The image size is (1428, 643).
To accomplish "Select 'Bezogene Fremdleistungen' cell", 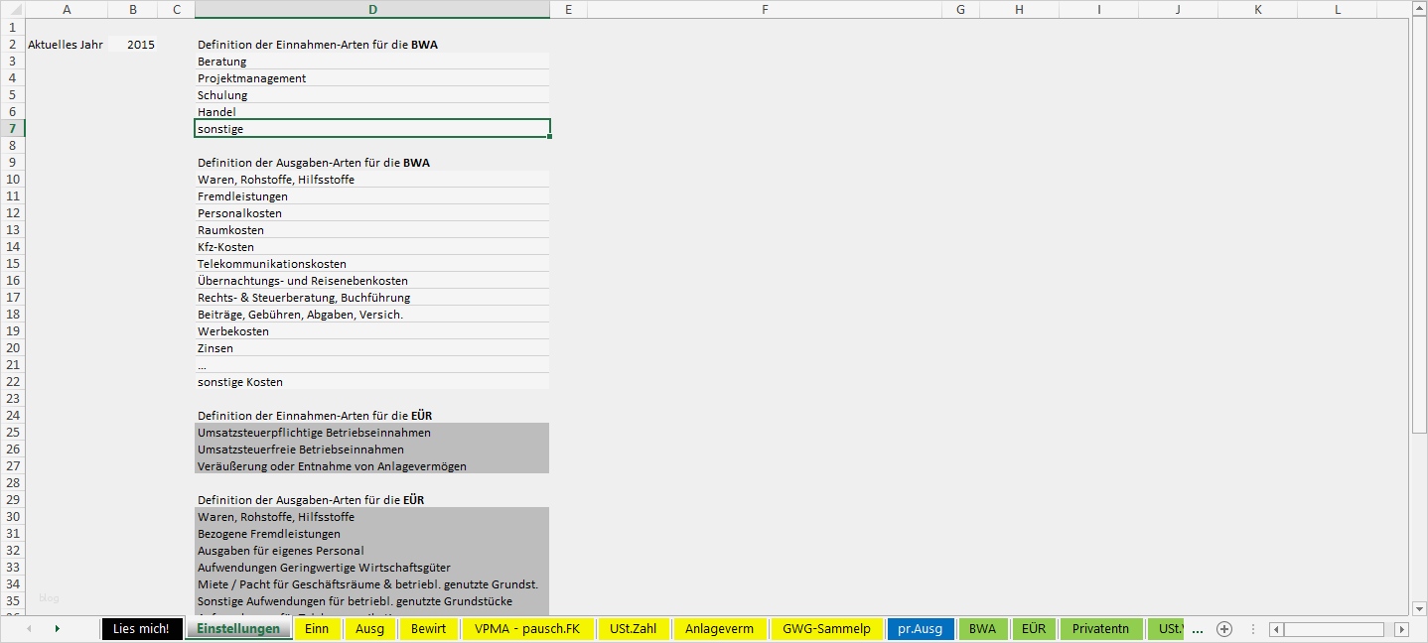I will coord(372,534).
